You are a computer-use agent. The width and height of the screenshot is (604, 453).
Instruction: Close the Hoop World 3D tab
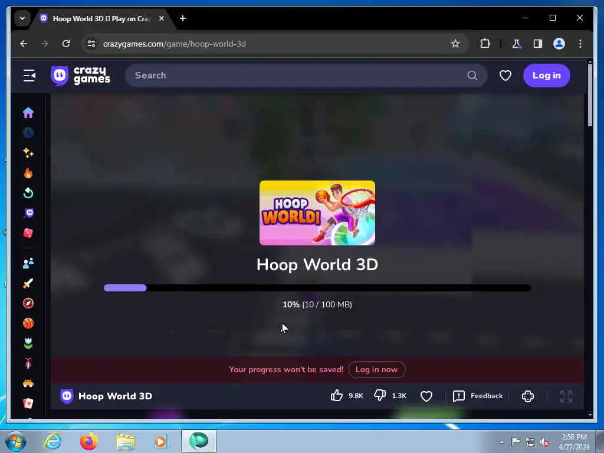coord(162,18)
